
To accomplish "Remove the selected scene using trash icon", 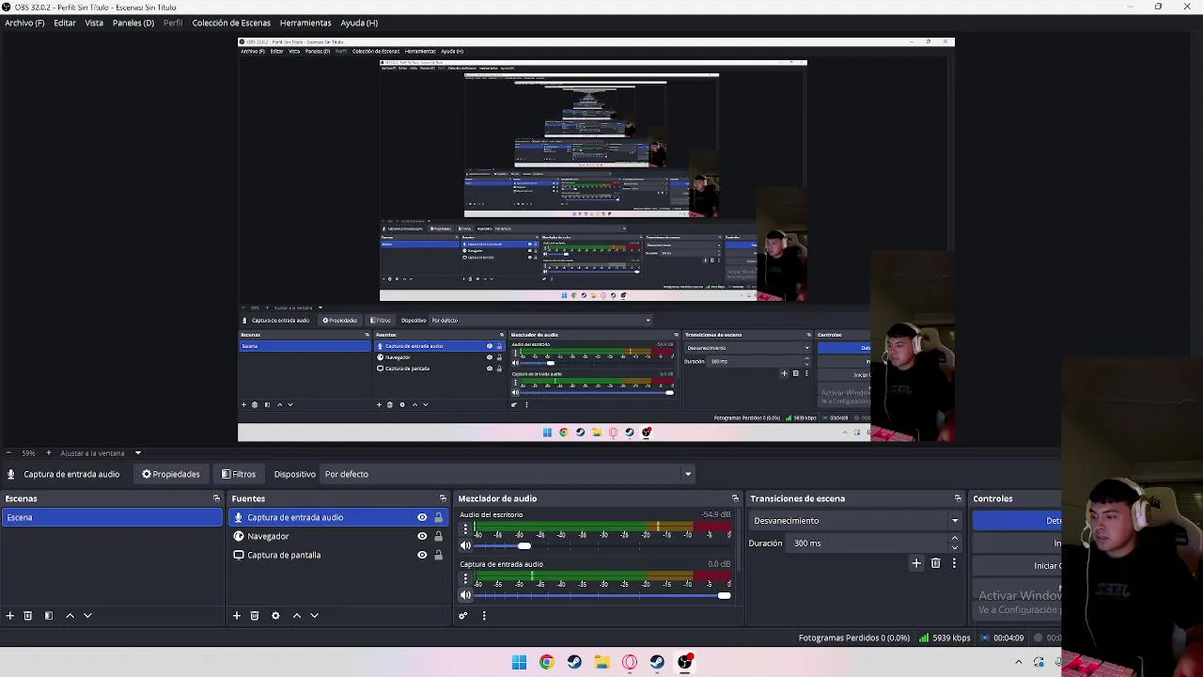I will click(x=28, y=616).
